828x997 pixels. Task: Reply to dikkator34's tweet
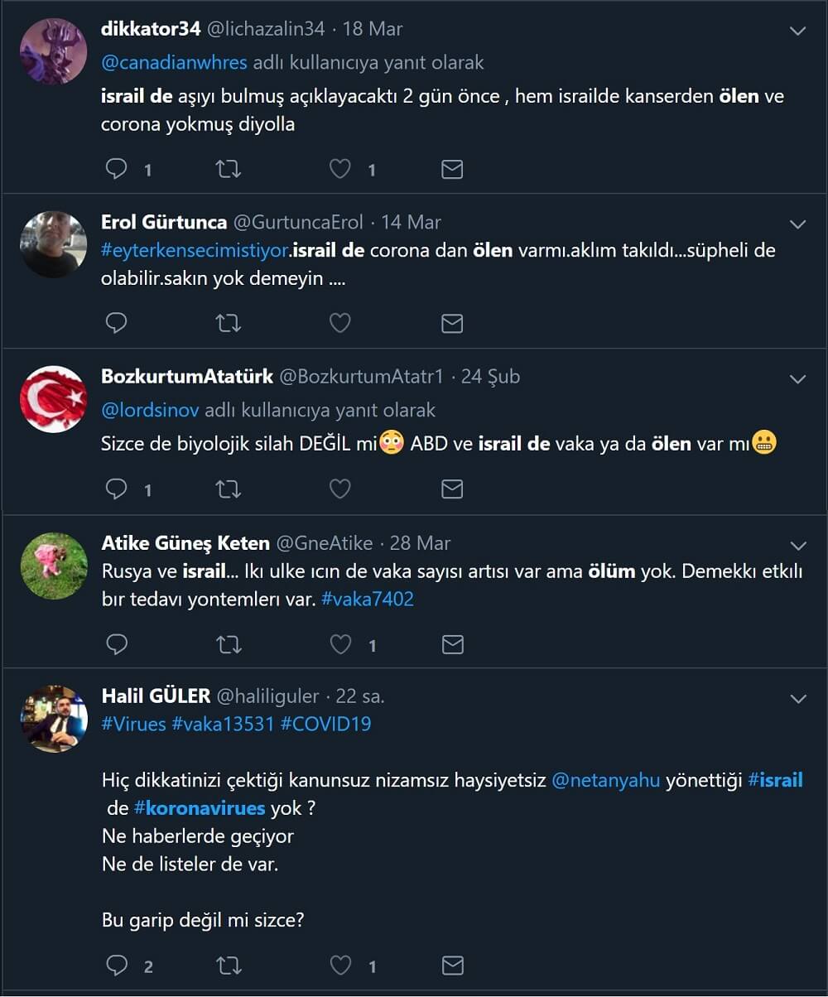[117, 169]
